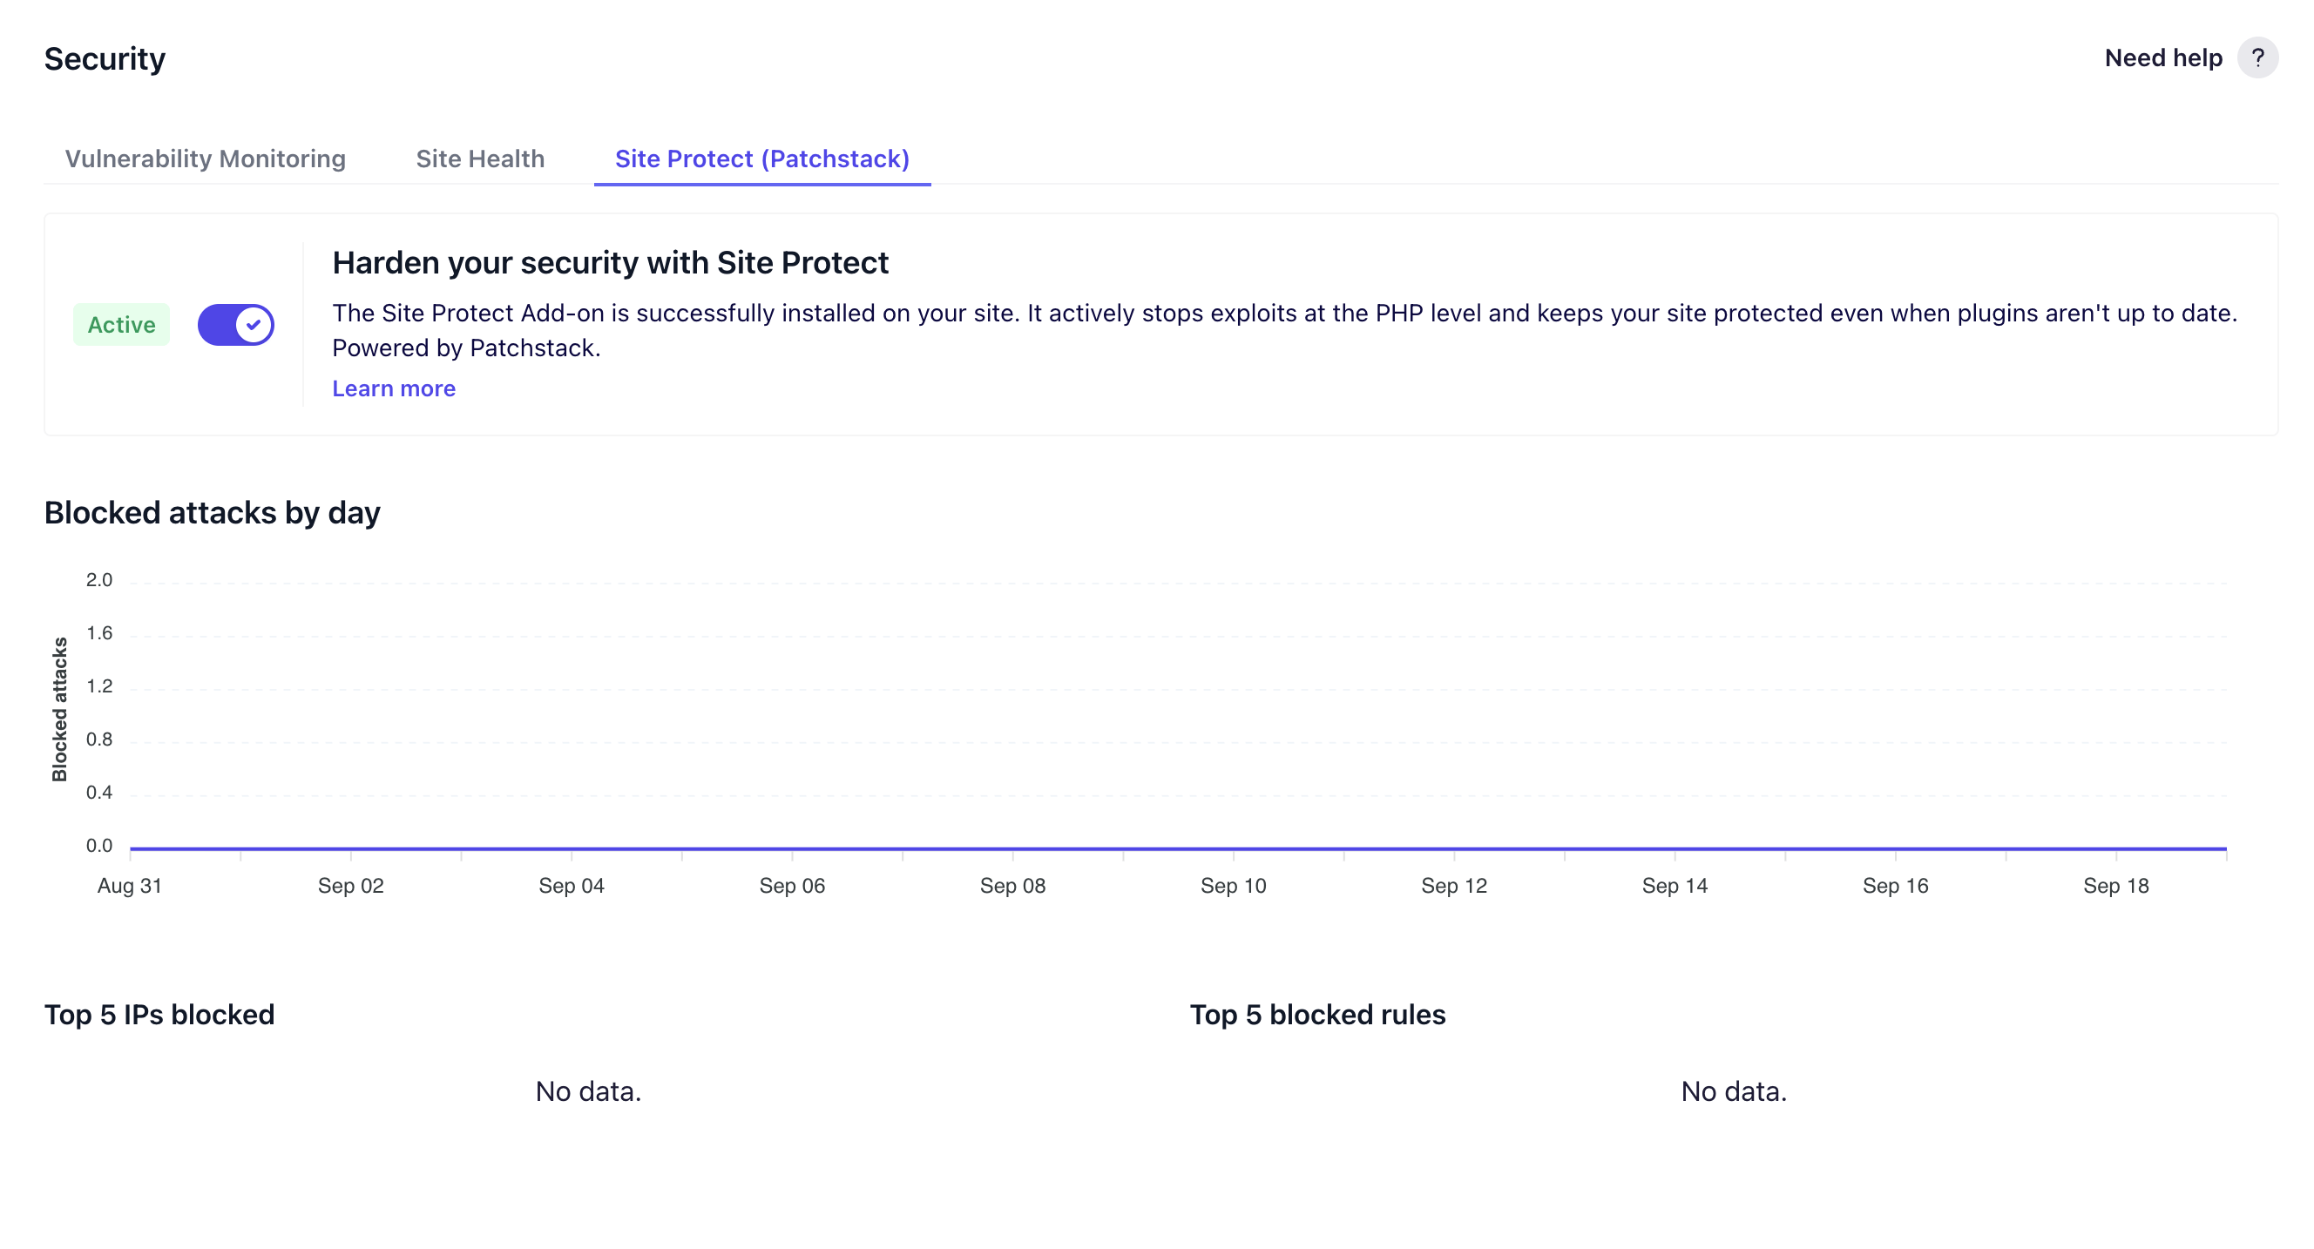Click the green Active status badge
This screenshot has height=1249, width=2314.
(121, 325)
